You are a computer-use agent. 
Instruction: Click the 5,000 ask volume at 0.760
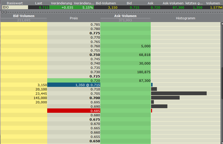(146, 46)
